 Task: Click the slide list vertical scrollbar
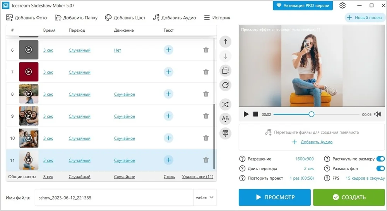214,137
